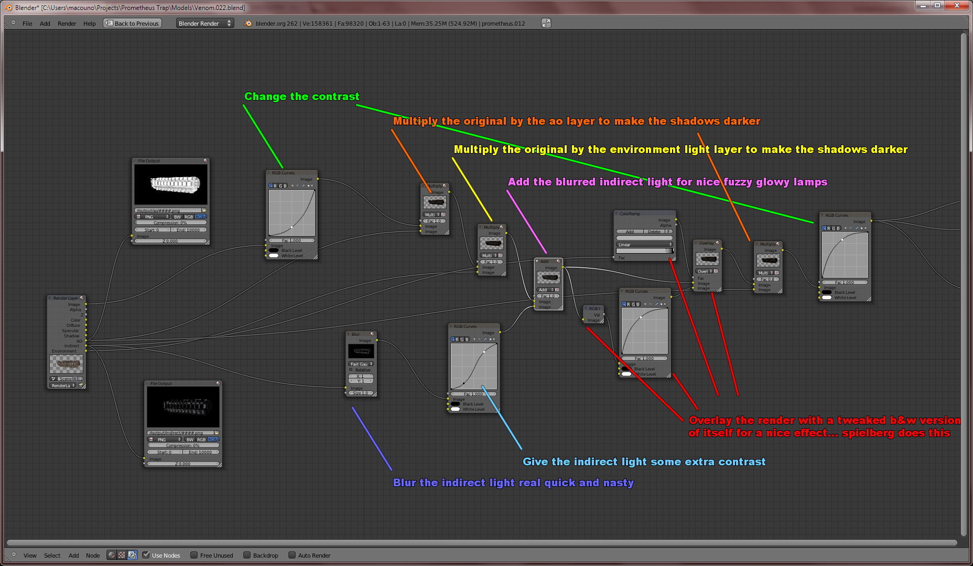
Task: Open PNG format dropdown in ao File Output node
Action: pos(153,216)
